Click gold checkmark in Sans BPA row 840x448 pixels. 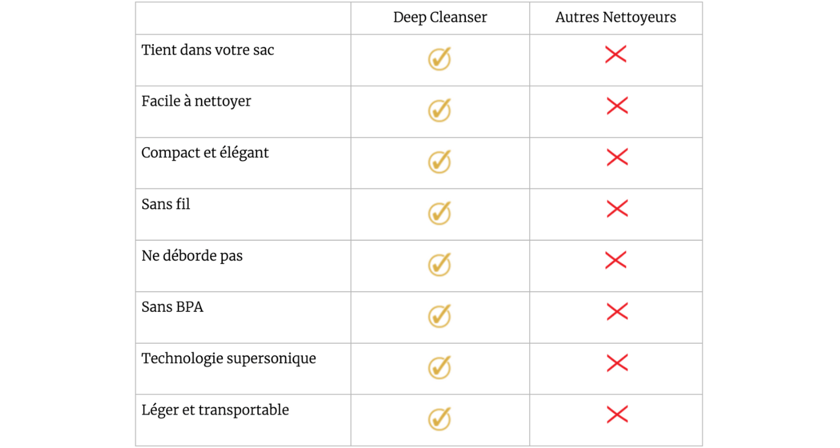point(440,316)
